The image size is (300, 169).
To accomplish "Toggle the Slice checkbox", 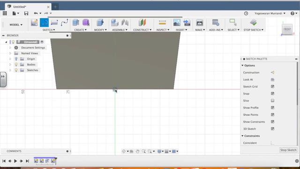I will [x=272, y=100].
